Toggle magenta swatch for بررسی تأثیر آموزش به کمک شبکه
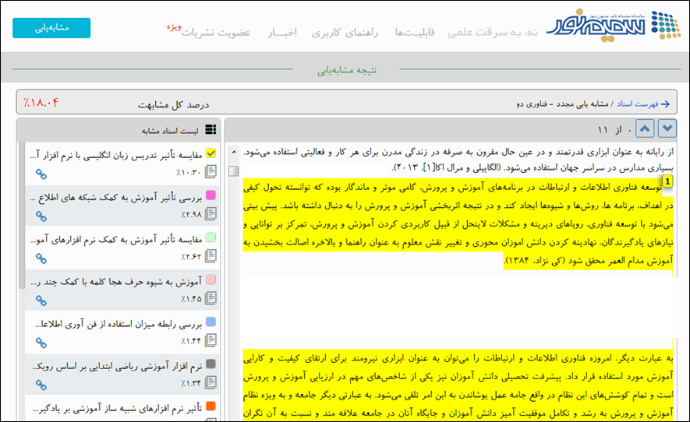 point(211,195)
